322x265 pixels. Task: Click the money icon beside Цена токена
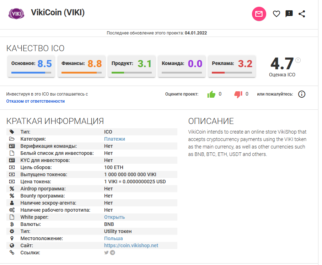(x=12, y=182)
